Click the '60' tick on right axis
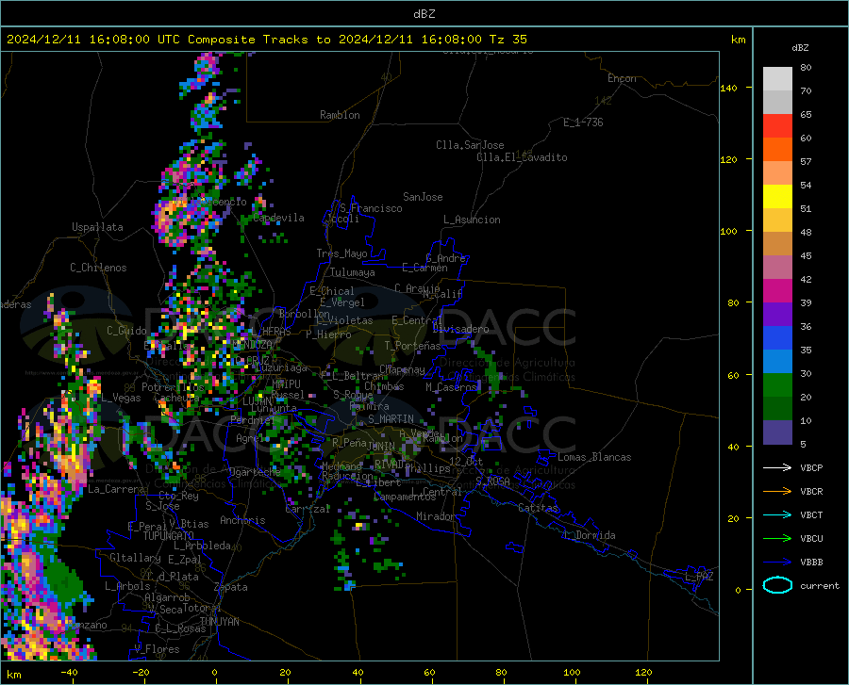The height and width of the screenshot is (685, 849). pyautogui.click(x=733, y=375)
